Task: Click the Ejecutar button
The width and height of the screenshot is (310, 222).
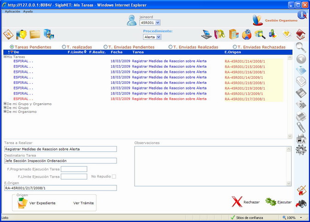Action: 279,202
